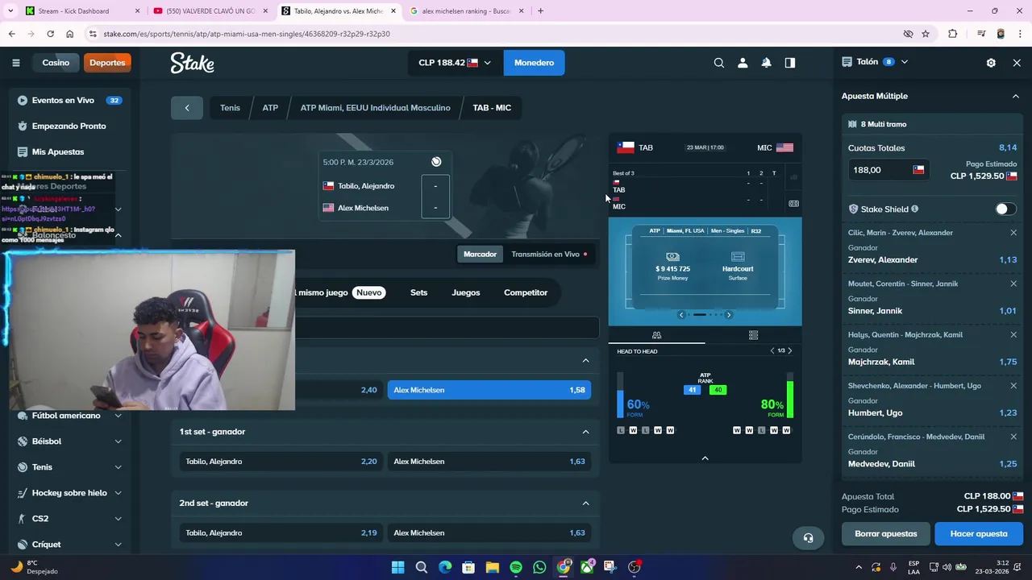Open the CLP balance currency dropdown
This screenshot has height=580, width=1032.
[455, 63]
